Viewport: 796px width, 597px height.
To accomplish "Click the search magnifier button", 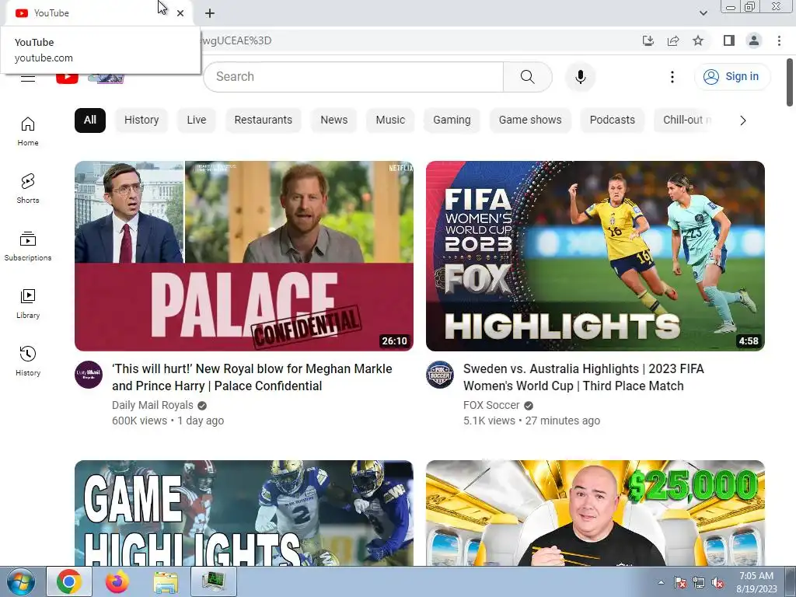I will (x=528, y=77).
